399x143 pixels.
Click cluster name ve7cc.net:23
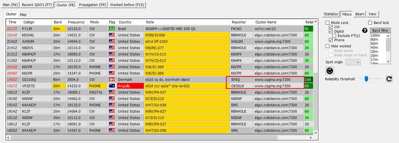tap(279, 29)
